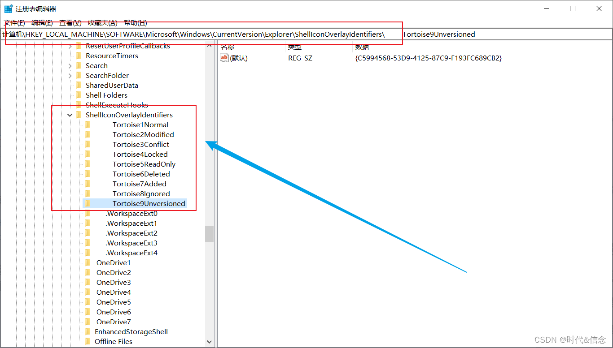Screen dimensions: 613x348
Task: Click the folder icon beside OneDrive2
Action: [88, 272]
